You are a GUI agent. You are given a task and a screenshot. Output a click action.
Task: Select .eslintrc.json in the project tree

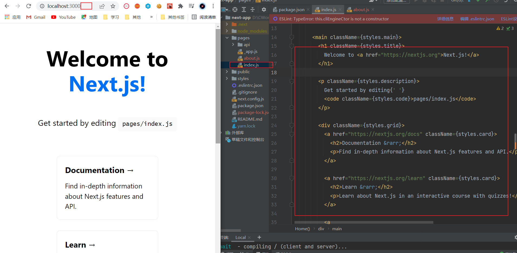[x=247, y=85]
